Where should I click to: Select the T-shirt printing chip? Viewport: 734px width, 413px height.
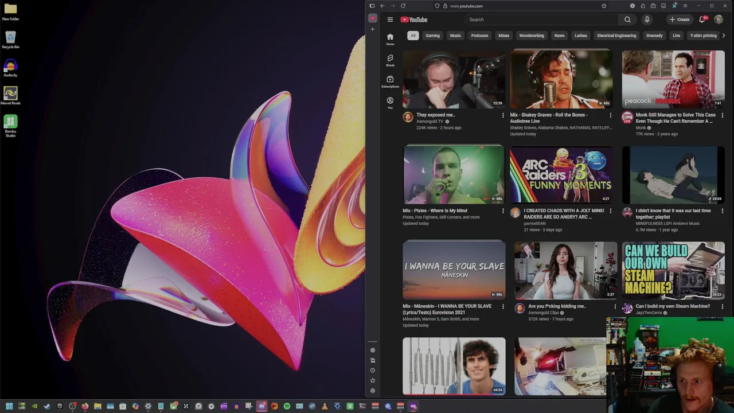pyautogui.click(x=703, y=36)
